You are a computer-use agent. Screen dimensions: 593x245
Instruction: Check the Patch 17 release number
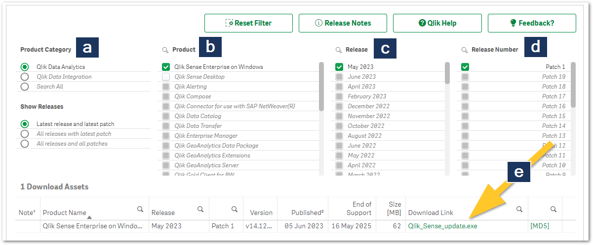(x=465, y=96)
